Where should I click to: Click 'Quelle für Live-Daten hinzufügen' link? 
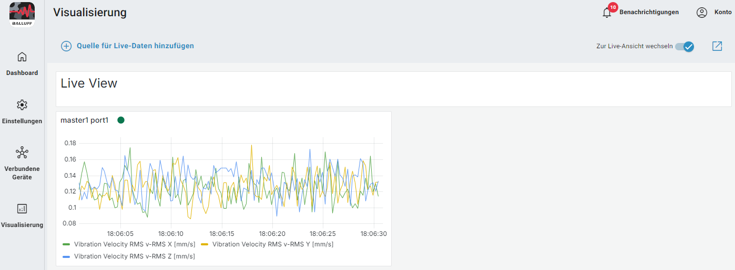point(135,46)
